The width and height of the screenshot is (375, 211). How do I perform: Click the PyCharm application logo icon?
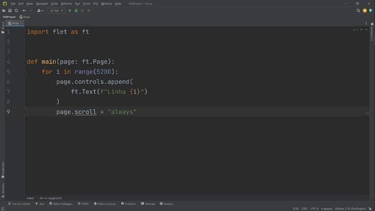5,4
